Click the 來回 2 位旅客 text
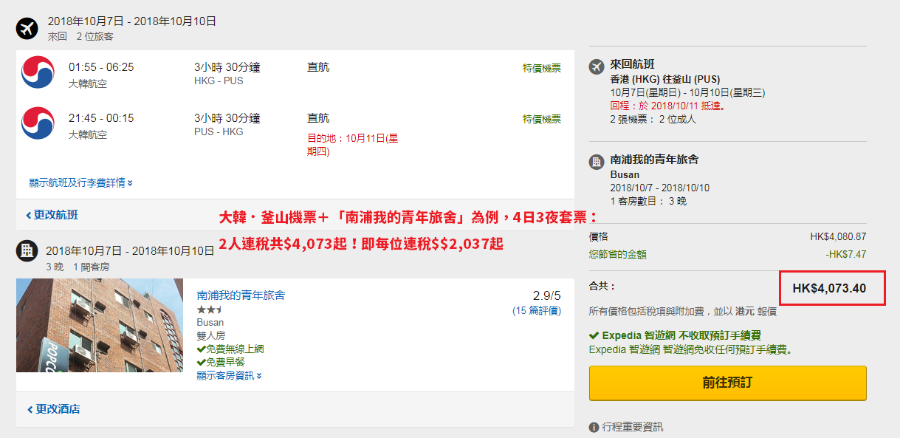This screenshot has height=438, width=900. tap(80, 36)
